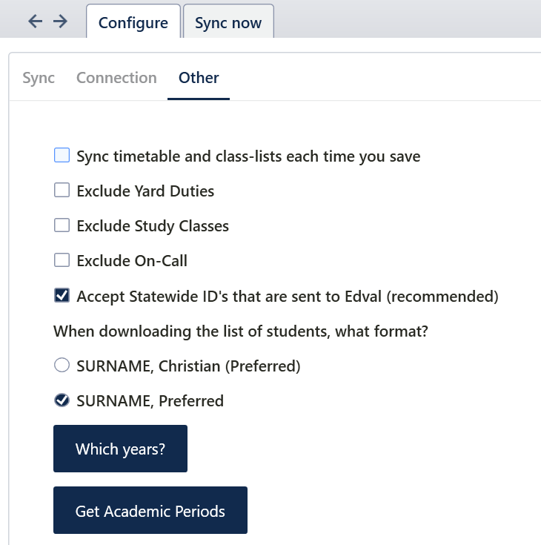541x545 pixels.
Task: Click the forward arrow icon
Action: coord(60,22)
